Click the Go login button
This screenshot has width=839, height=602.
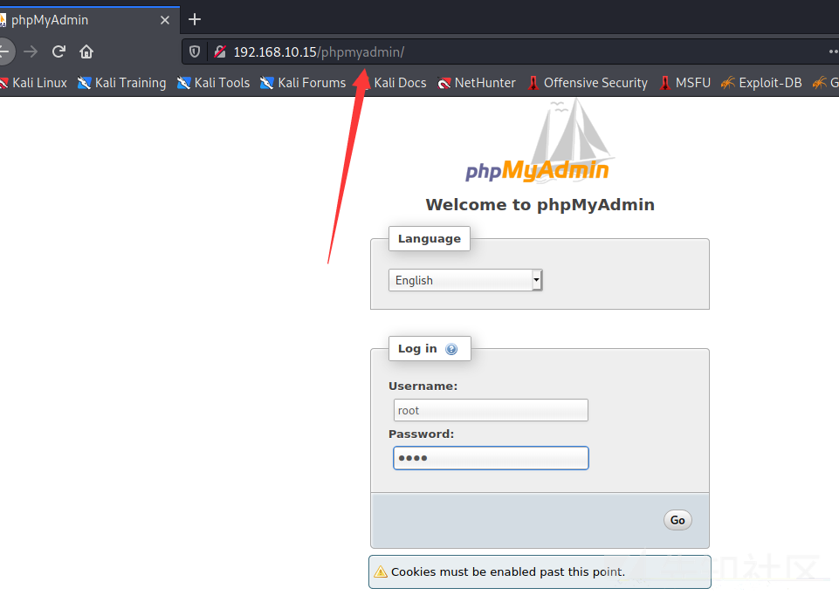(x=677, y=520)
